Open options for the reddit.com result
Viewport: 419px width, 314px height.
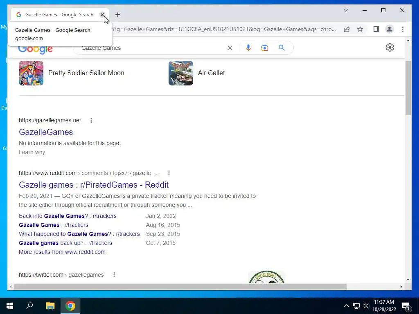[169, 173]
